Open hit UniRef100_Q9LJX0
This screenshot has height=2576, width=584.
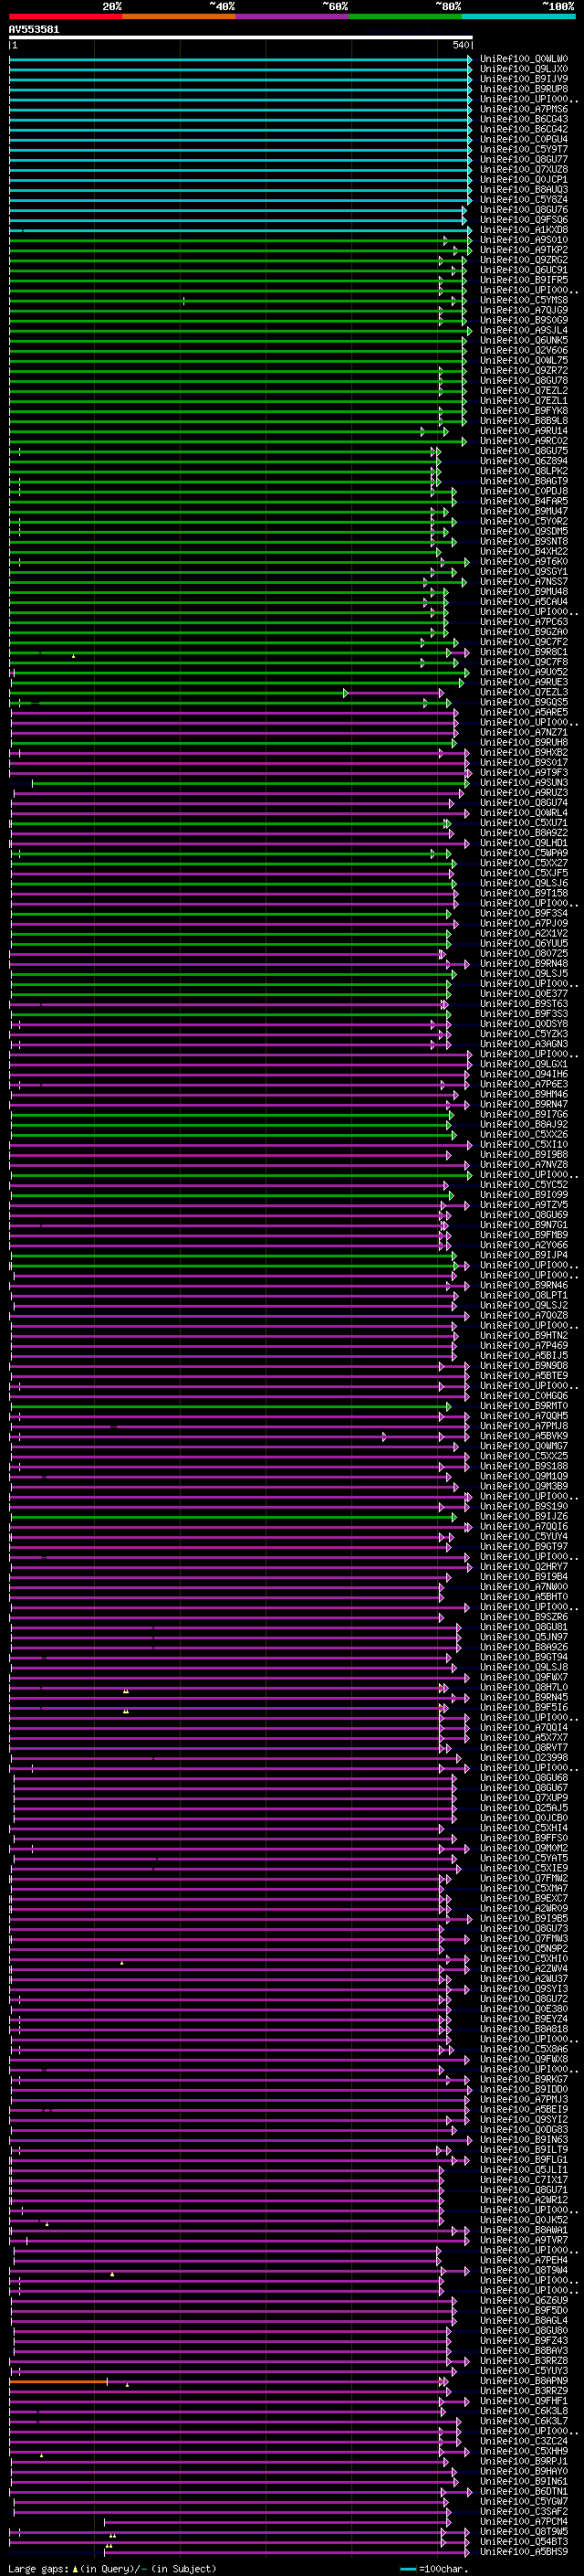tap(524, 69)
